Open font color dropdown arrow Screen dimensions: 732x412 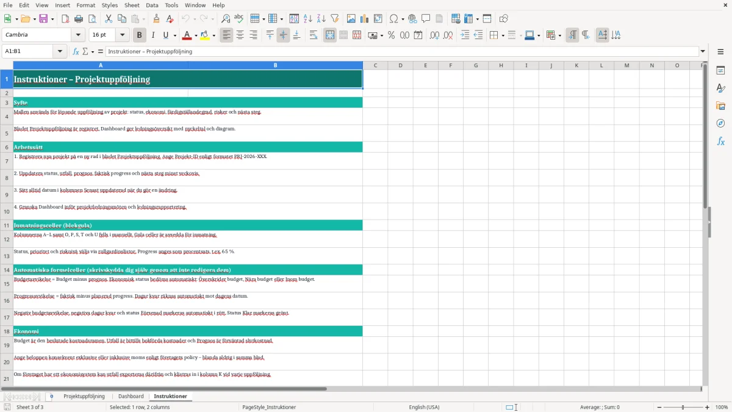[x=196, y=35]
